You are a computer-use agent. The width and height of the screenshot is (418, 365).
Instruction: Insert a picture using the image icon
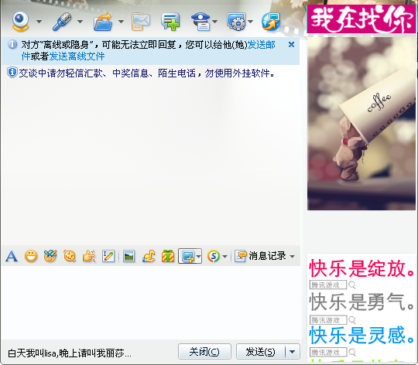click(128, 256)
